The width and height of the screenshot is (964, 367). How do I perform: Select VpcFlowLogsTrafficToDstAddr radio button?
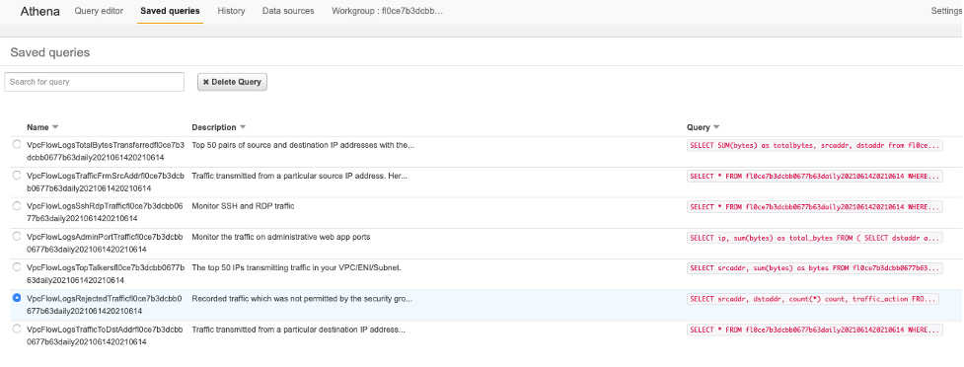[x=17, y=330]
